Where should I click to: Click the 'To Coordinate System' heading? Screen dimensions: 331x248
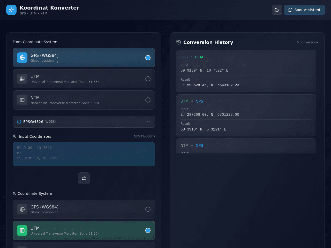(32, 193)
